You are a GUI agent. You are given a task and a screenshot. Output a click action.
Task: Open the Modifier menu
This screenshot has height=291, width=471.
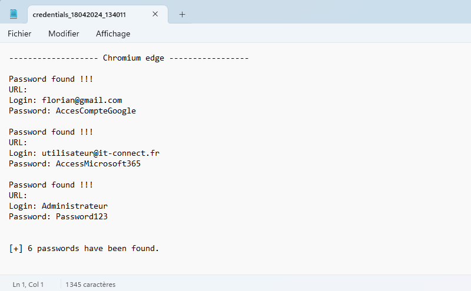[x=64, y=34]
